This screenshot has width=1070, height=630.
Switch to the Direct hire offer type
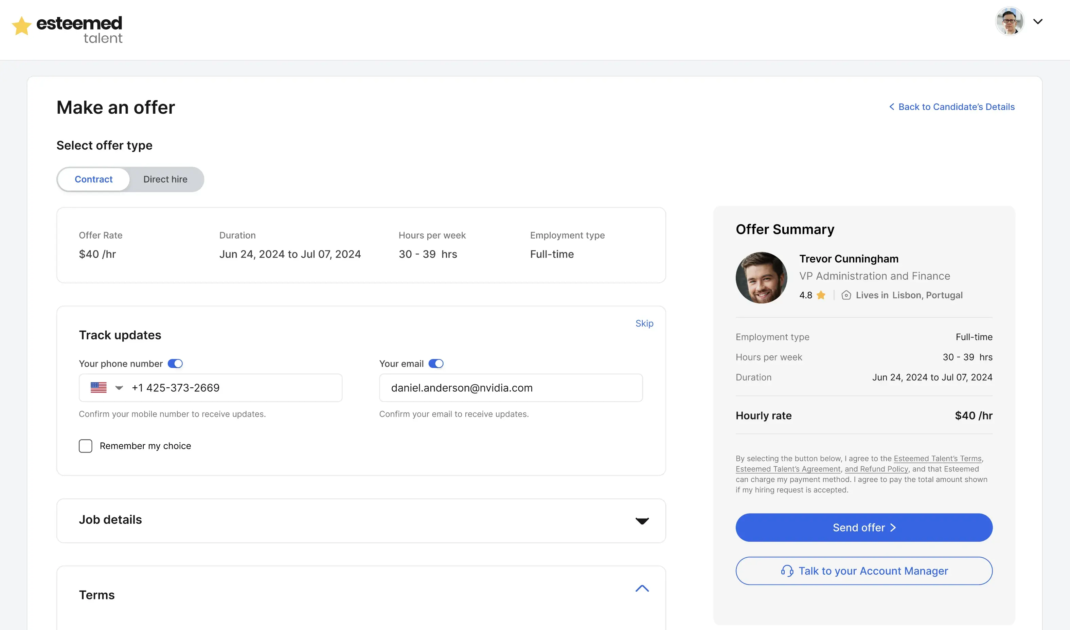[x=165, y=179]
